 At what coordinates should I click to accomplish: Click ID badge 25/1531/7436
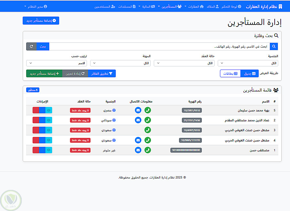pyautogui.click(x=192, y=120)
